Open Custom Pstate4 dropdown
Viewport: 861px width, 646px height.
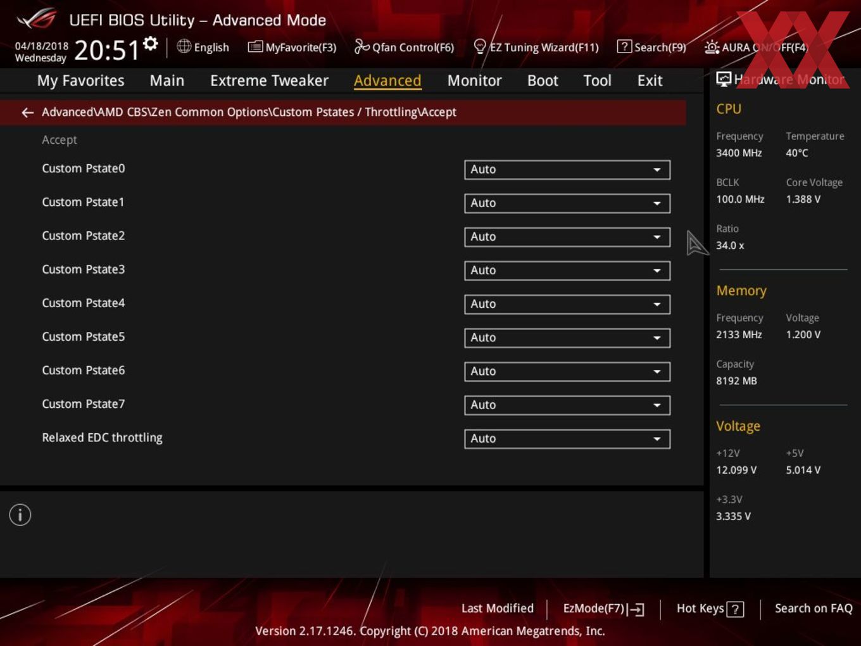coord(567,304)
